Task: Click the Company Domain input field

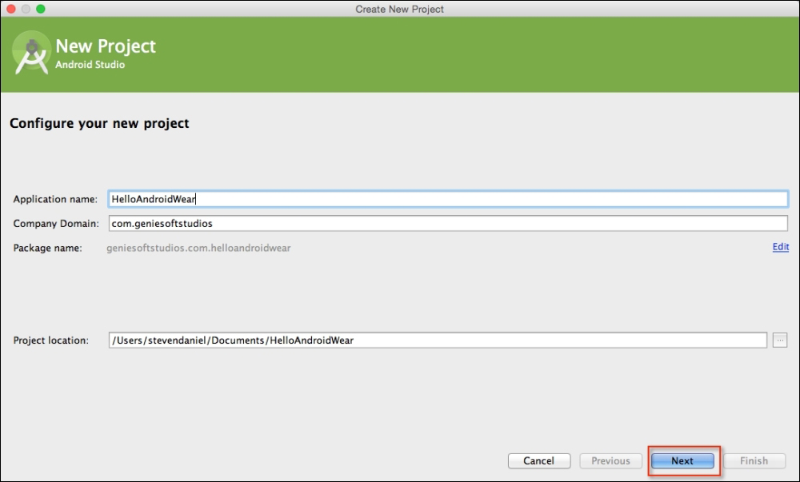Action: click(x=448, y=223)
